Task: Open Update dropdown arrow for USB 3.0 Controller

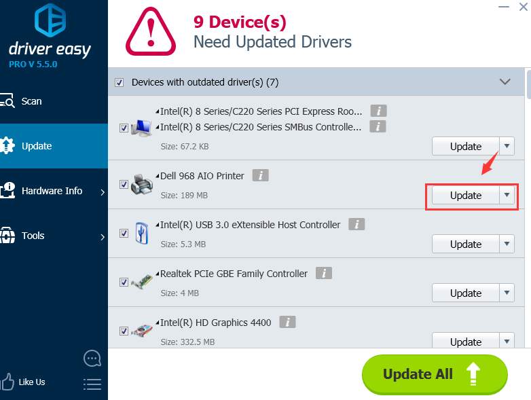Action: pos(507,244)
